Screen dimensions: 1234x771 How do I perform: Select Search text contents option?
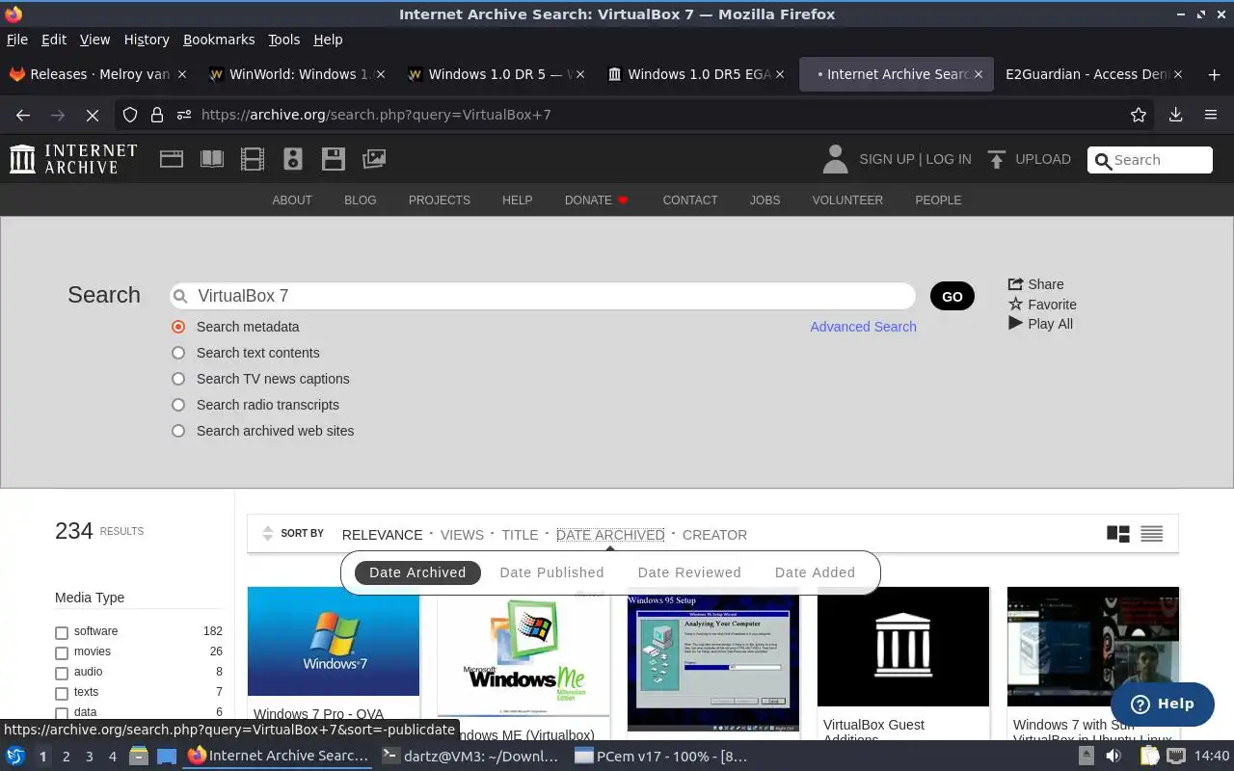click(x=178, y=353)
